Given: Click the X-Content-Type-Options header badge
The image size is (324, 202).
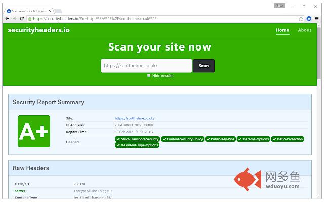Looking at the screenshot, I should coord(137,145).
